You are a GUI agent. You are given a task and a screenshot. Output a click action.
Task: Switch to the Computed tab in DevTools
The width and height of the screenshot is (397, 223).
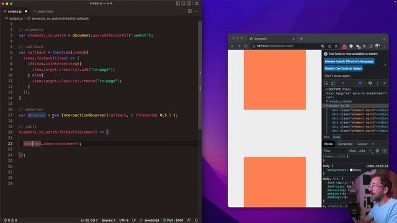345,144
